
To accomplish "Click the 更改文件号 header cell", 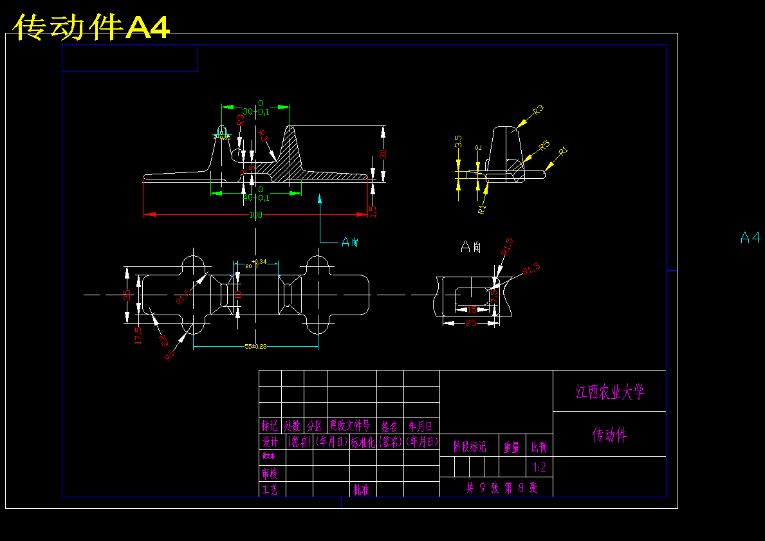I will coord(350,425).
